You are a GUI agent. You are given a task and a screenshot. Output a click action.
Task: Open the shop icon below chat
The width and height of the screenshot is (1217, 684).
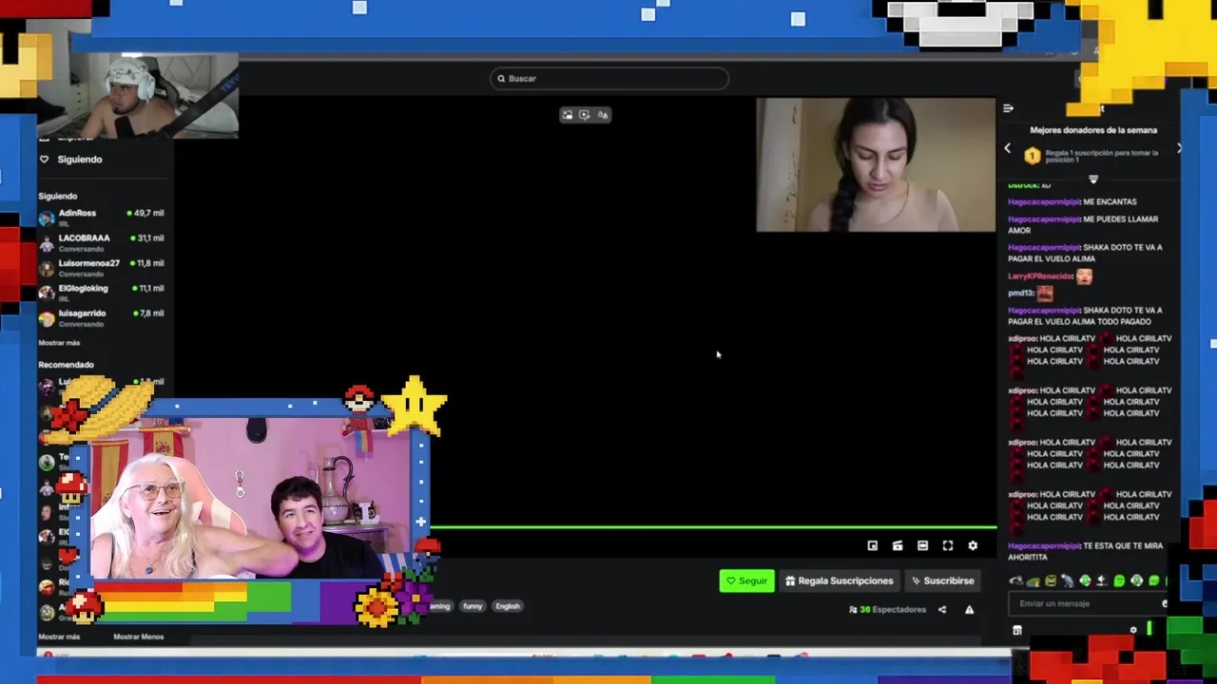pos(1017,630)
